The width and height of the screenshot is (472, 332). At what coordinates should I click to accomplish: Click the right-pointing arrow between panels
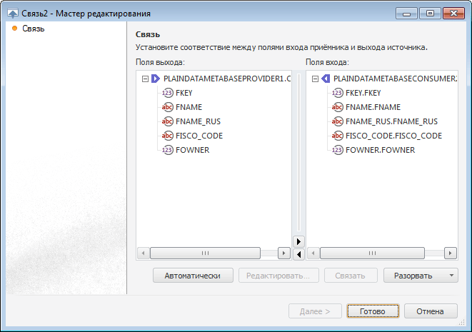(x=299, y=241)
